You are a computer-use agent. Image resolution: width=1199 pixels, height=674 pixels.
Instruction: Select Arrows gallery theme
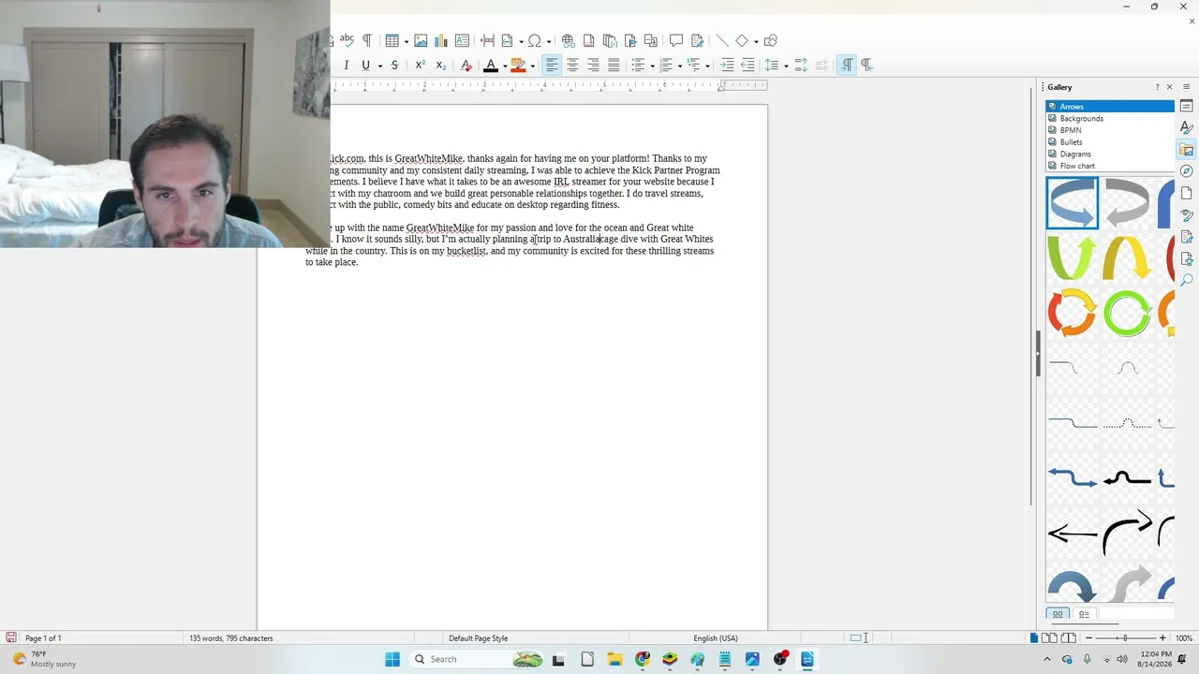1110,107
